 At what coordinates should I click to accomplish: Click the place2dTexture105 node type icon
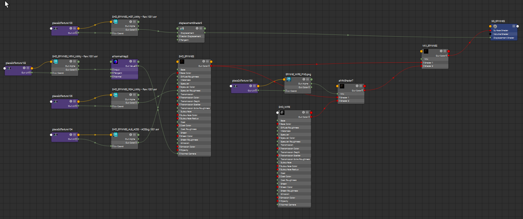(x=55, y=101)
